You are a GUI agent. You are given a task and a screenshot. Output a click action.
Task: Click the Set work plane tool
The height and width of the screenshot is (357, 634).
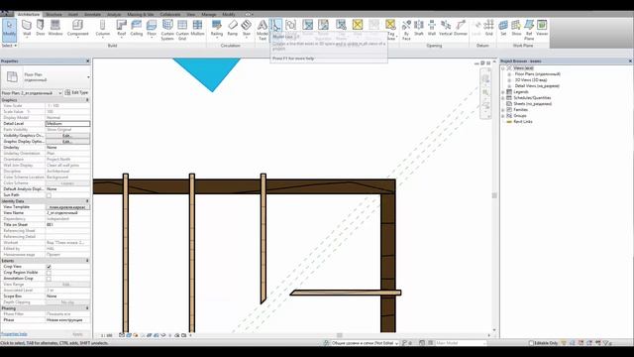(x=503, y=29)
